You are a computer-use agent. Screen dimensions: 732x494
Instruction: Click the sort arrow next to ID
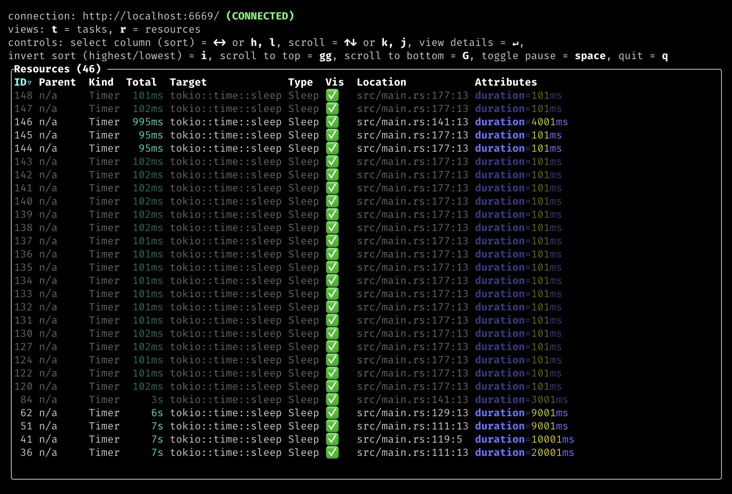point(30,83)
